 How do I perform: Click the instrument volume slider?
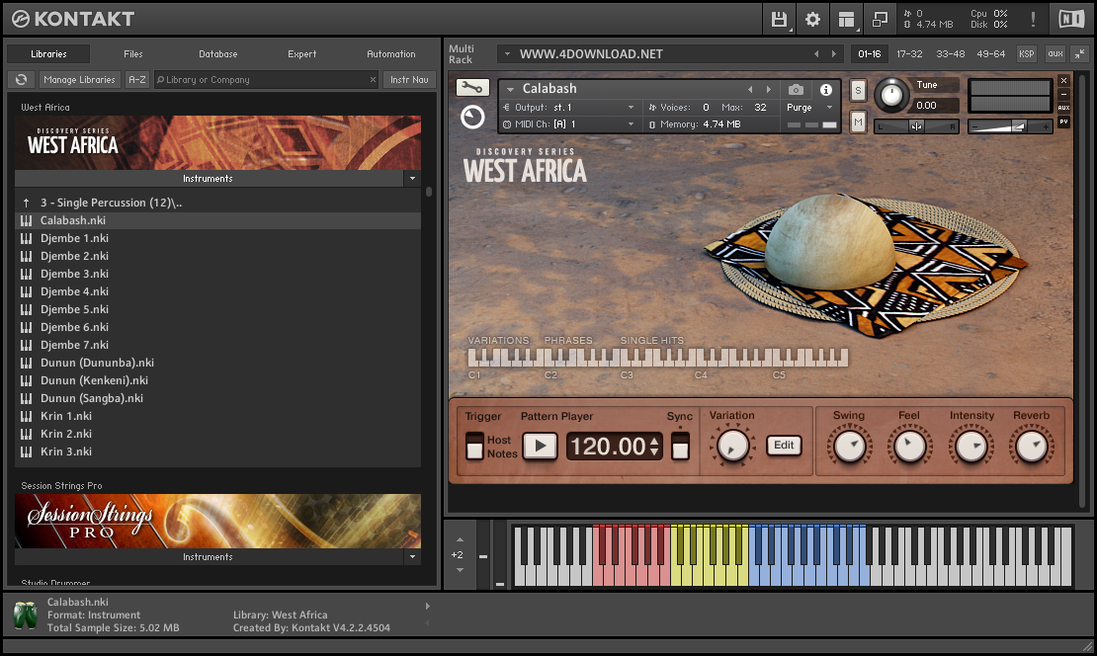point(1010,126)
